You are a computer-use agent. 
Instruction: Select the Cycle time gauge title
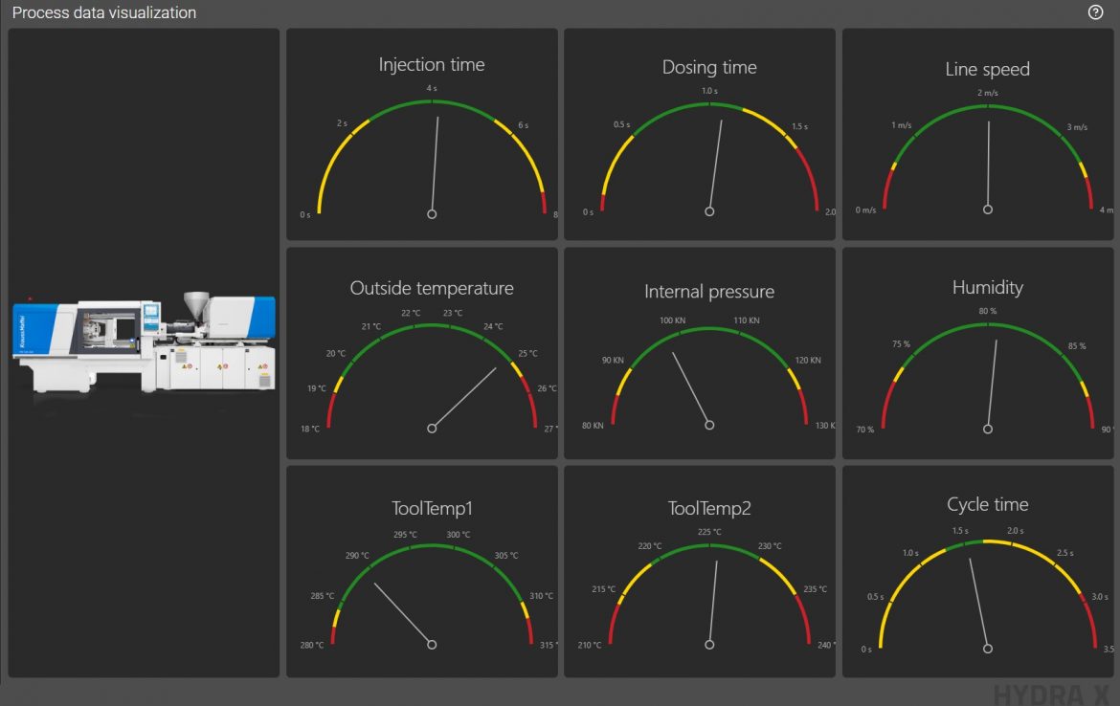(x=987, y=504)
